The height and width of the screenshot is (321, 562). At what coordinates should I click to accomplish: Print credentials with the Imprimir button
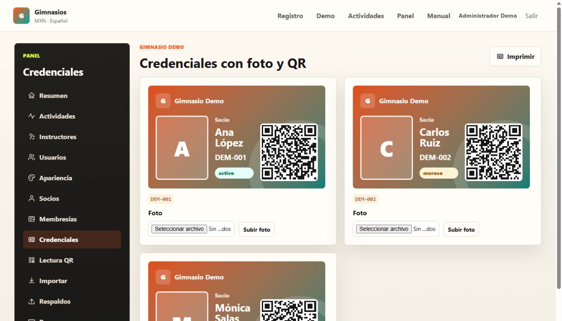click(x=515, y=57)
